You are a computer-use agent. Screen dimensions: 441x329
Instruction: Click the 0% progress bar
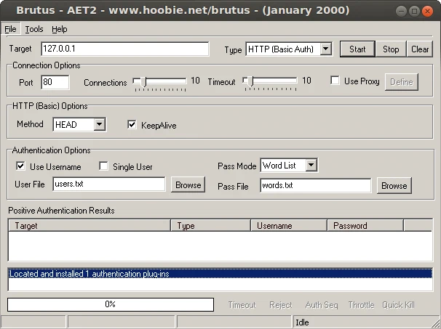tap(111, 304)
